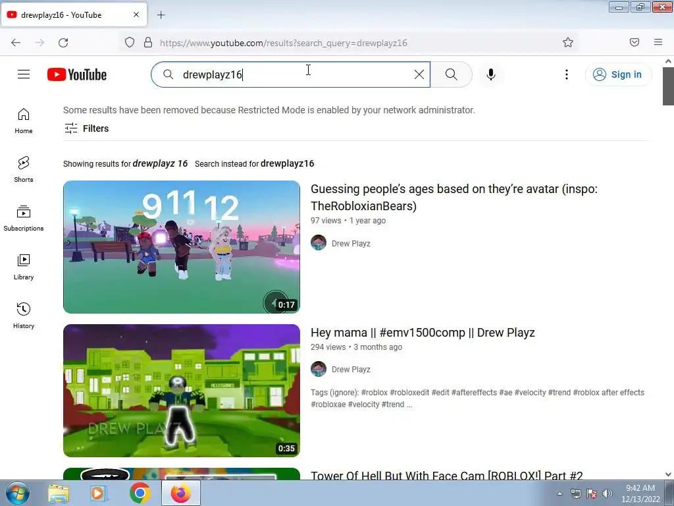Open 'Hey mama || #emv1500comp' video title
This screenshot has width=674, height=506.
pos(423,333)
